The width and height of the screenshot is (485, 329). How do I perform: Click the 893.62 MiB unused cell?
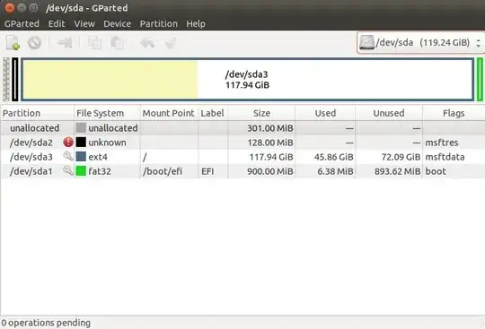[398, 171]
